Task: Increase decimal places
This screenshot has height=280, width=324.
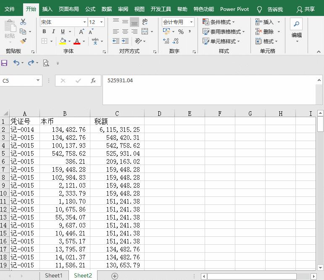Action: (166, 41)
